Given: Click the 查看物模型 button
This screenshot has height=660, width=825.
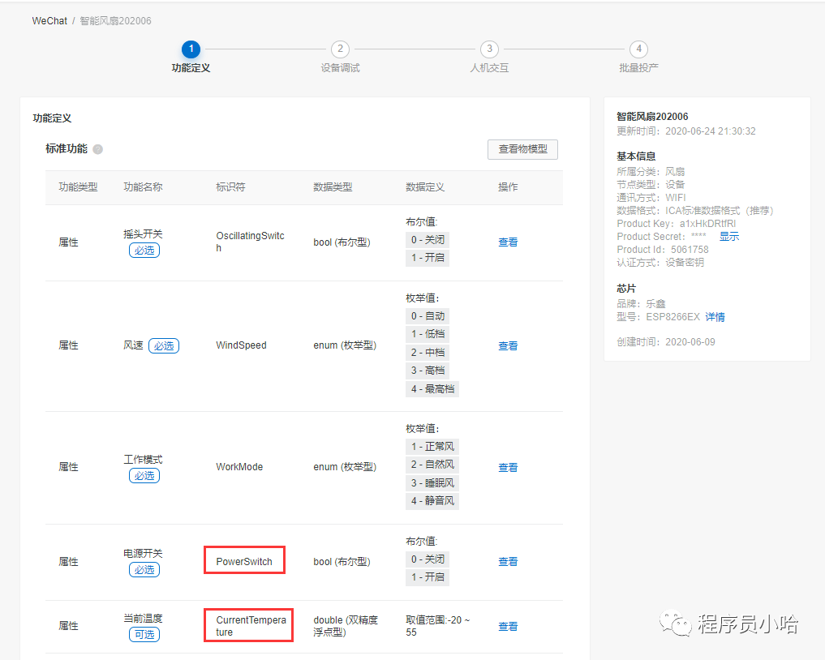Looking at the screenshot, I should click(x=522, y=149).
